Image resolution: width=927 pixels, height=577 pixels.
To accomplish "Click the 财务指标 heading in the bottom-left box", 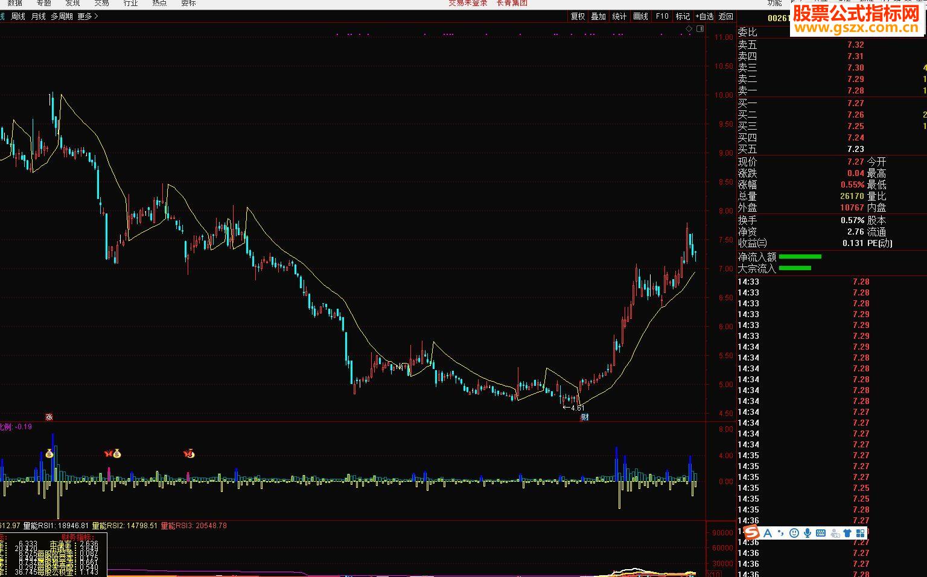I will [x=78, y=537].
